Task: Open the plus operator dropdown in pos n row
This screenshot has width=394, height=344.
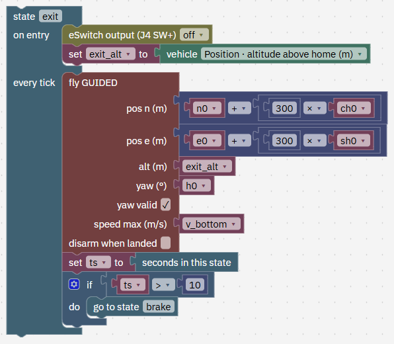Action: pos(239,108)
